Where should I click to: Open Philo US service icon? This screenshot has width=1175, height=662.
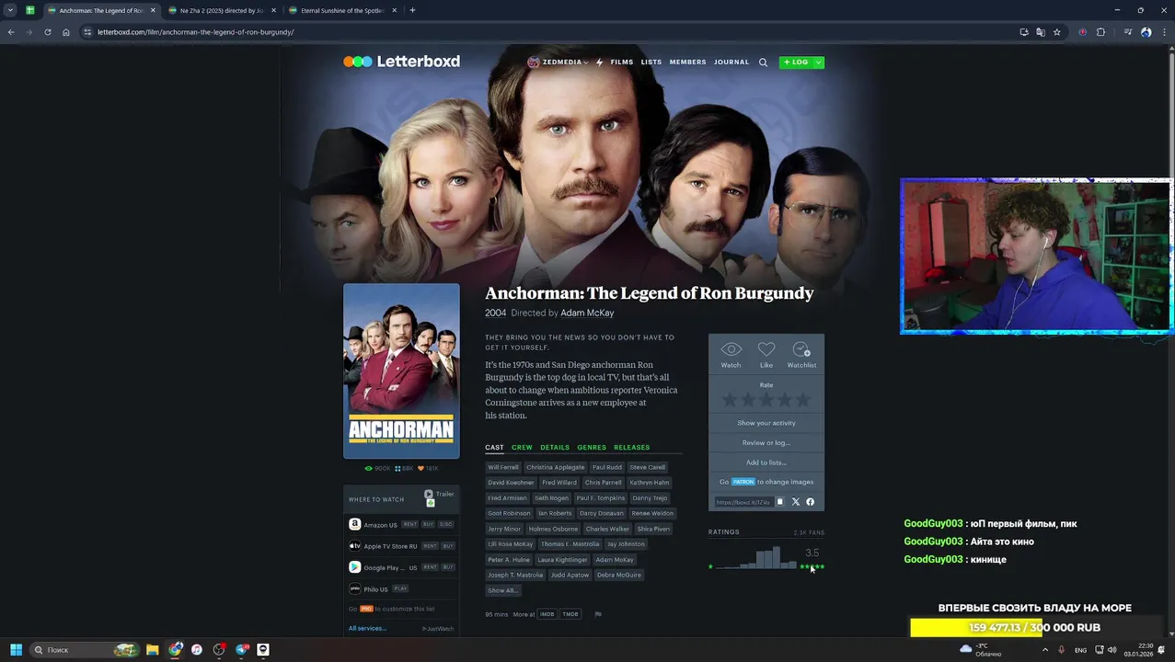click(354, 588)
